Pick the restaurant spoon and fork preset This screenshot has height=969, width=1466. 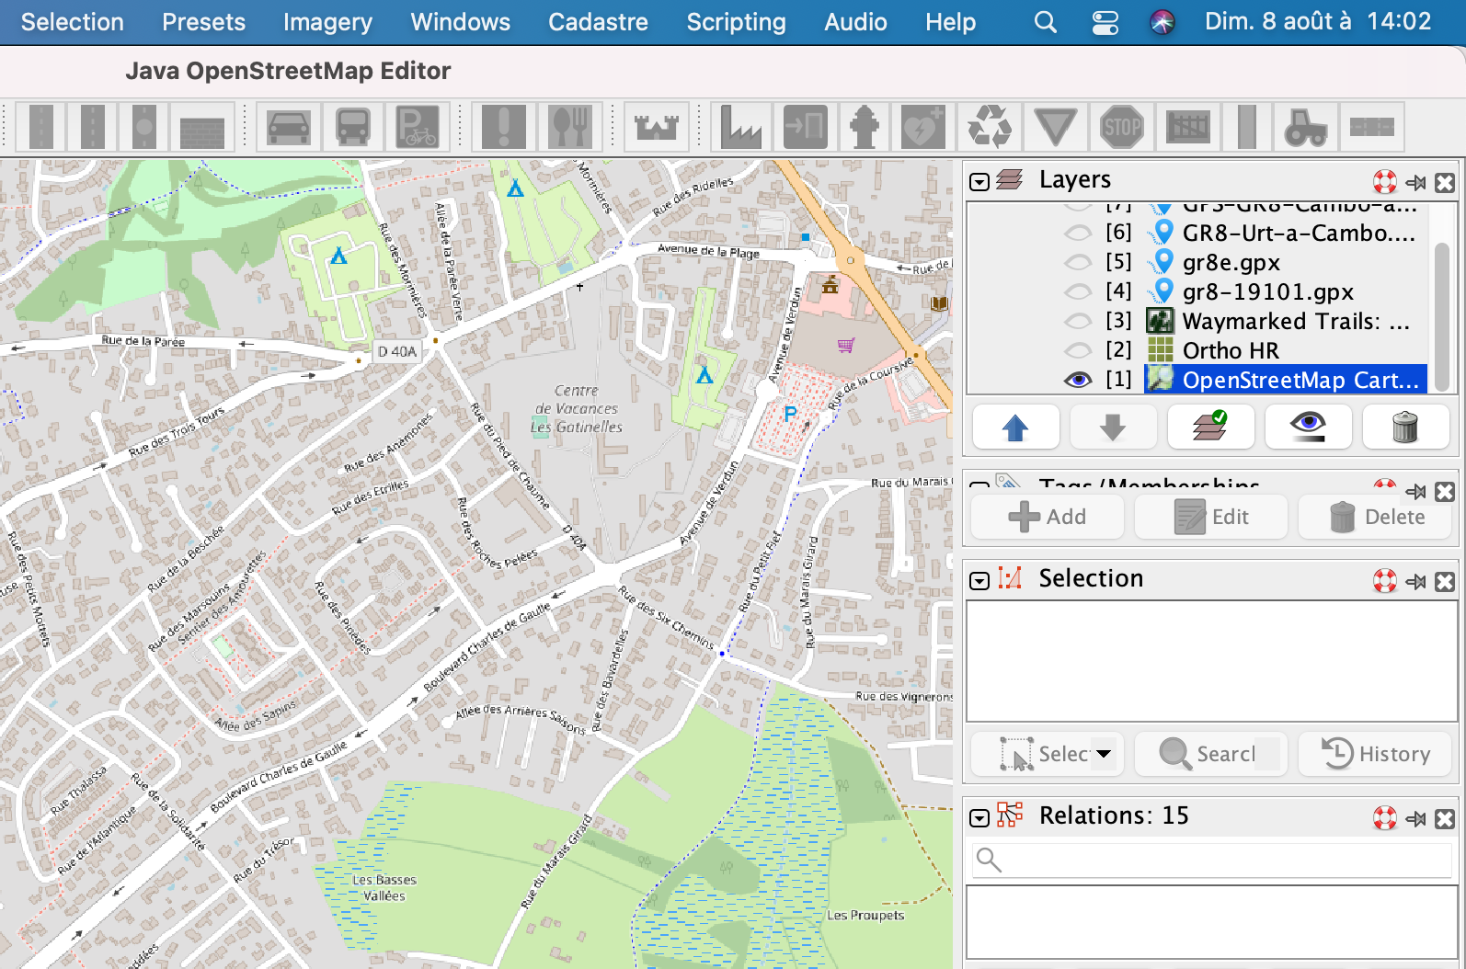568,127
